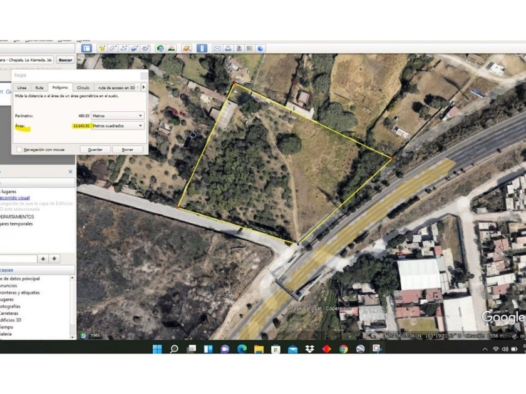The image size is (526, 394).
Task: Select the Fronteras y etiquetas layer
Action: (x=20, y=293)
